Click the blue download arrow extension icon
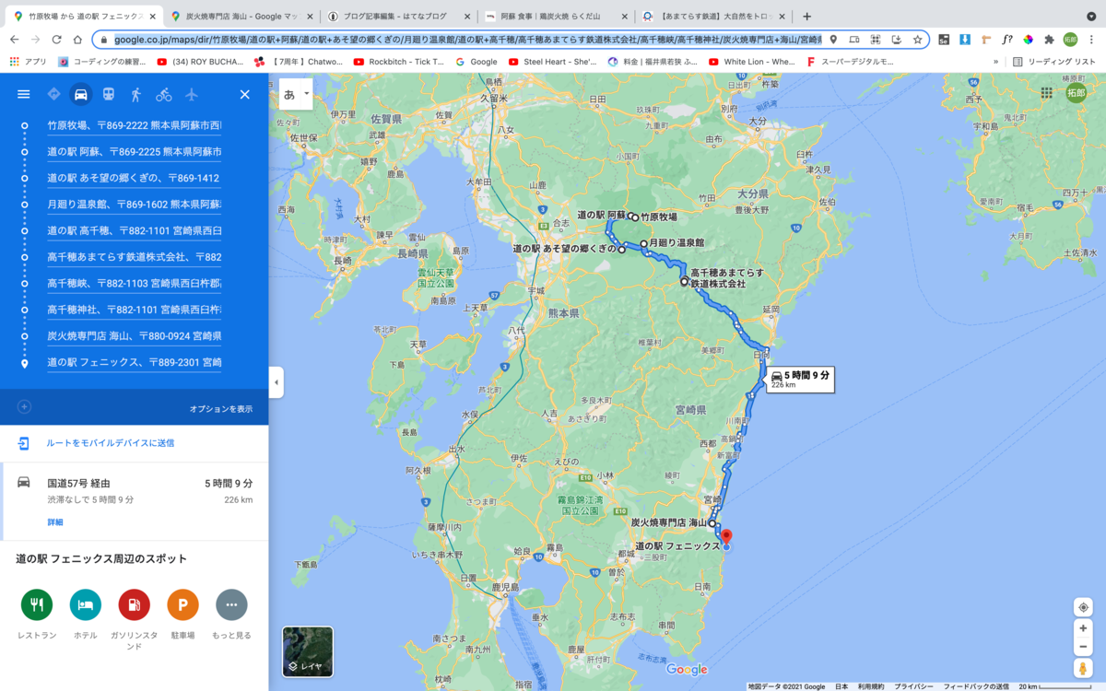 [965, 40]
